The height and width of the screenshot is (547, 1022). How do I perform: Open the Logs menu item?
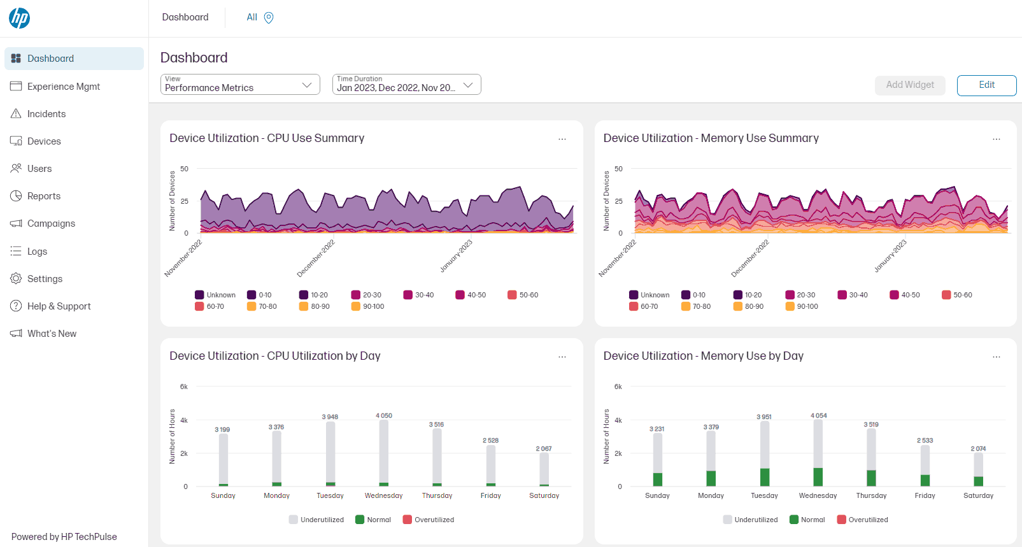pyautogui.click(x=37, y=252)
